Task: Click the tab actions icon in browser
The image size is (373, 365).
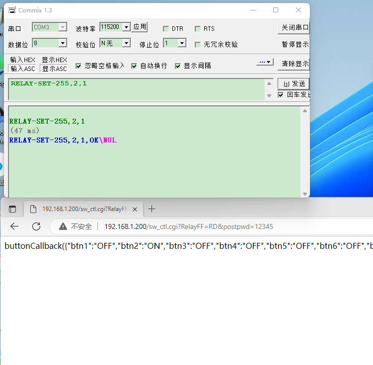Action: (x=12, y=209)
